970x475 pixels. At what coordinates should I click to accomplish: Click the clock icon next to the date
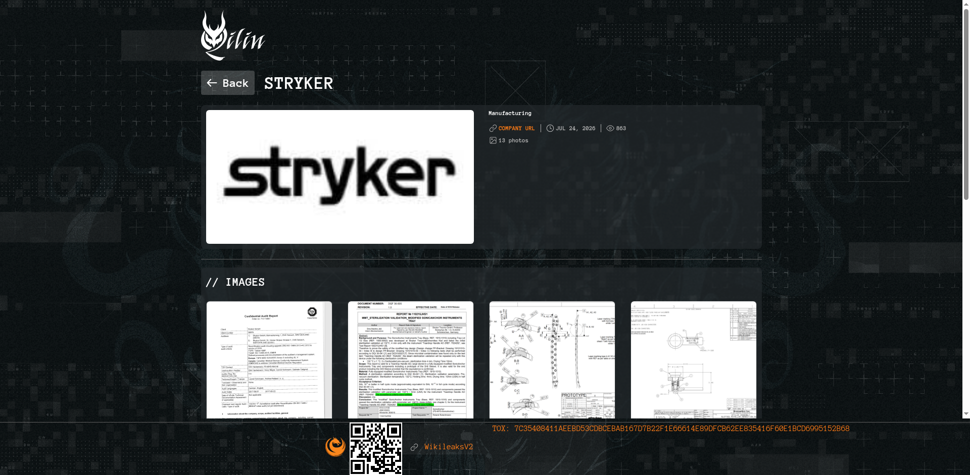point(550,128)
